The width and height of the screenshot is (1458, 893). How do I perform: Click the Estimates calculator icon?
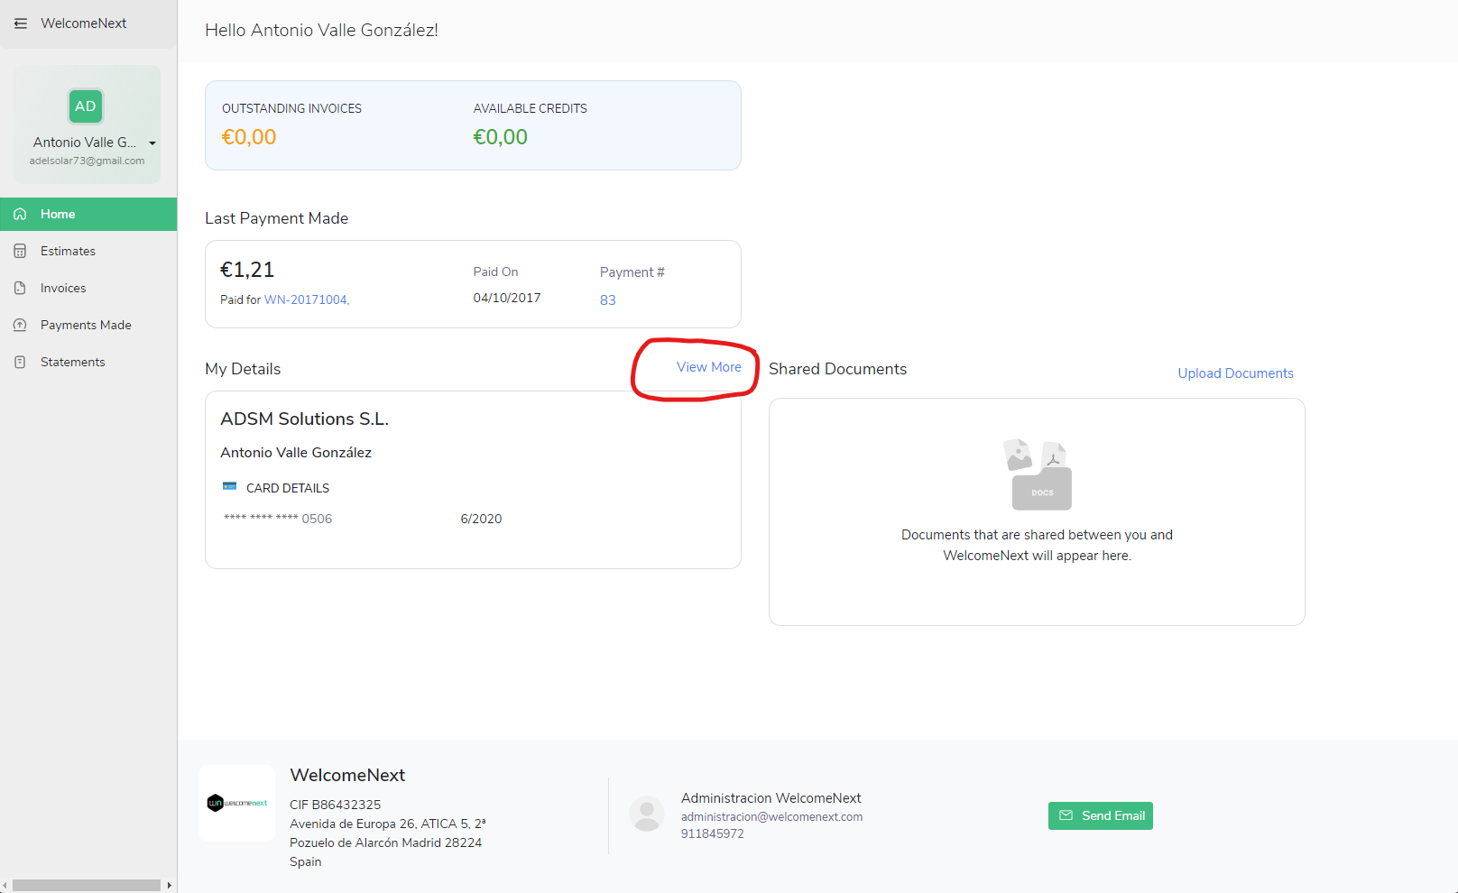pyautogui.click(x=20, y=251)
